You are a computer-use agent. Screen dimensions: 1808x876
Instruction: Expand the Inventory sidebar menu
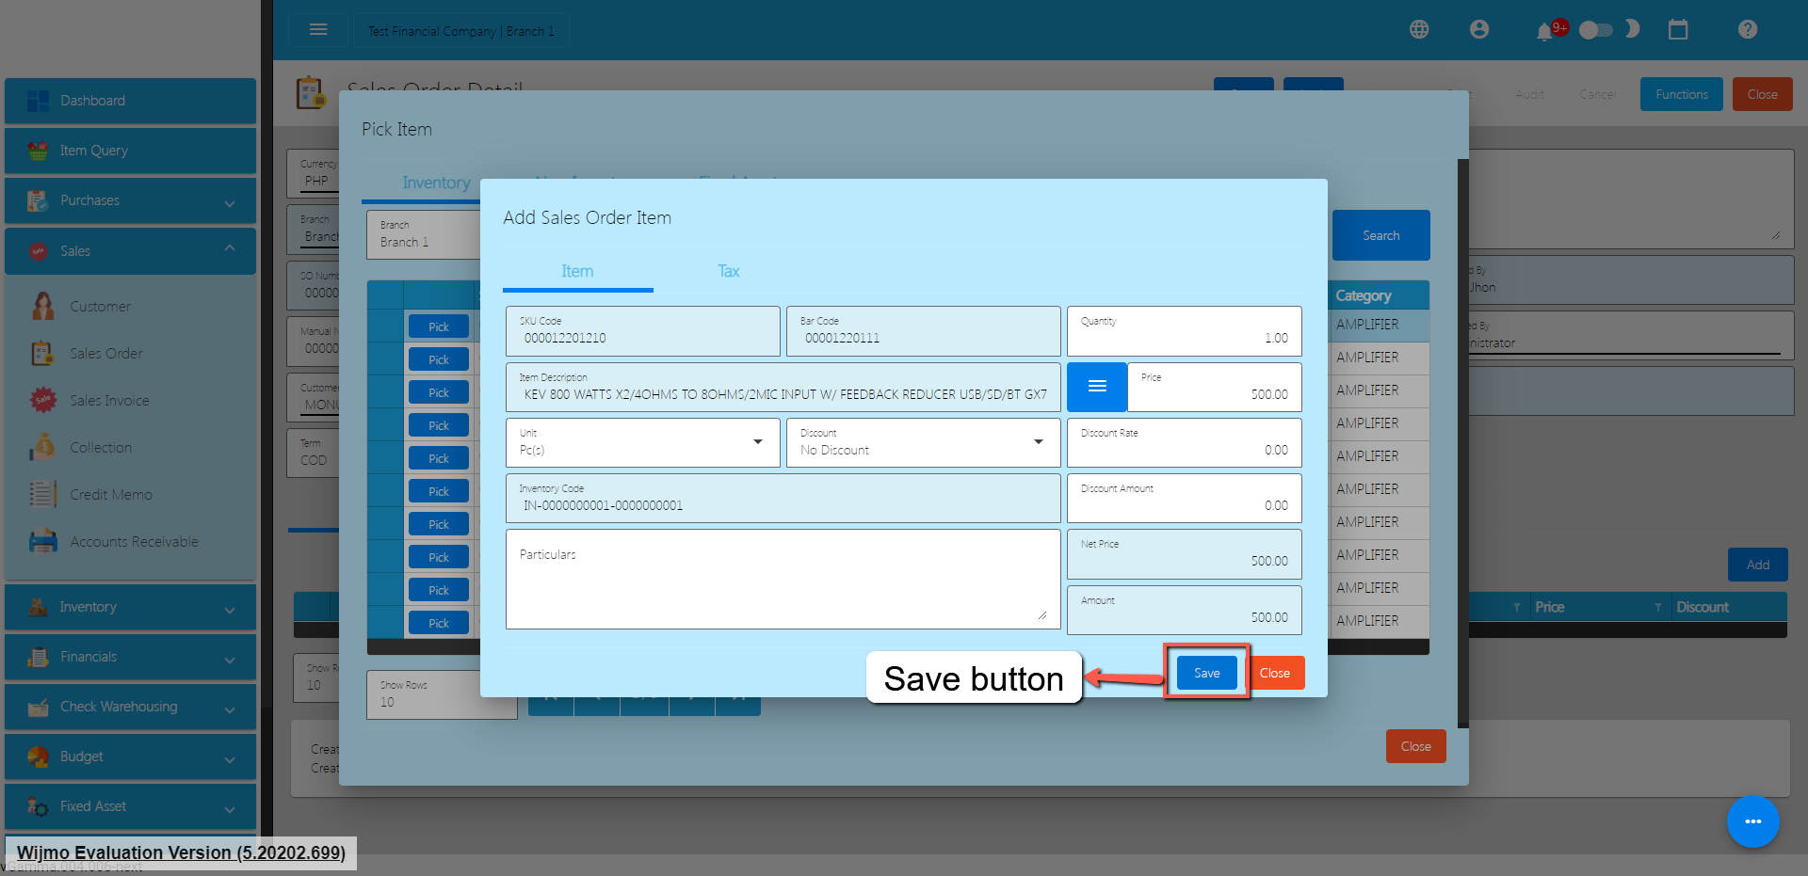pos(130,608)
